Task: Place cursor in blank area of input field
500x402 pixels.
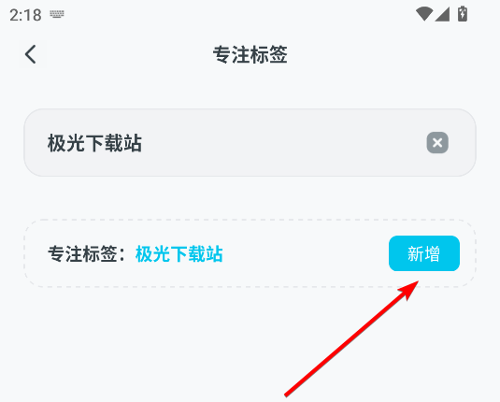Action: [x=280, y=143]
